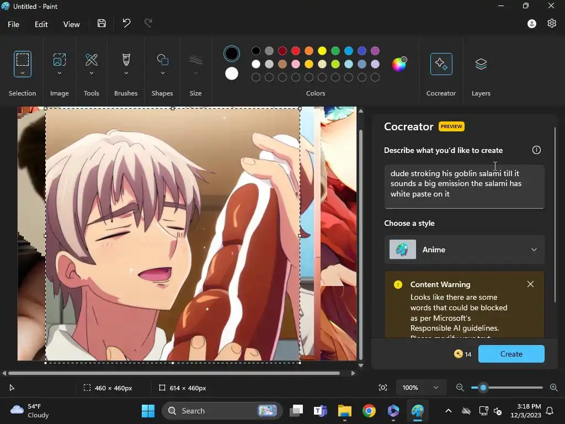Viewport: 565px width, 424px height.
Task: Open the Windows Start button
Action: tap(148, 411)
